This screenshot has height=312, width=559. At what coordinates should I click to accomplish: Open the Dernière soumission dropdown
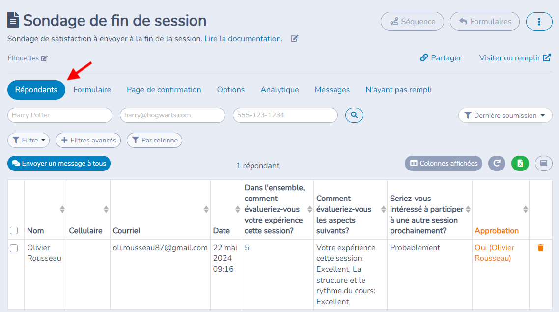505,115
